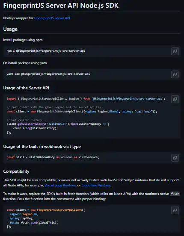Copy the webhook visit type snippet
184x236 pixels.
(x=175, y=158)
